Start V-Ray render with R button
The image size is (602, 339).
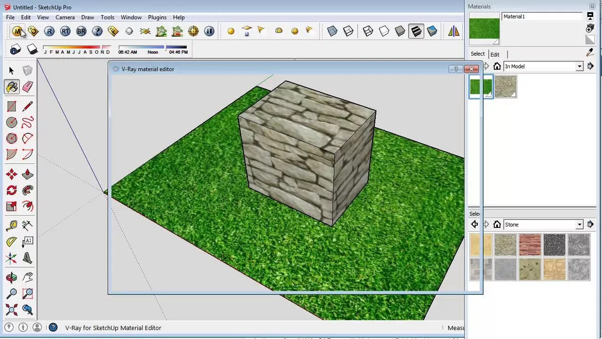pos(49,32)
